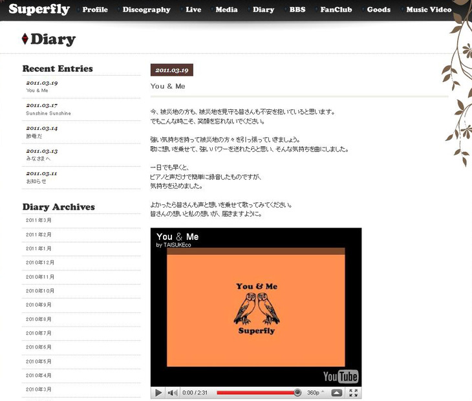
Task: Click the Diary Archives heading
Action: tap(59, 207)
